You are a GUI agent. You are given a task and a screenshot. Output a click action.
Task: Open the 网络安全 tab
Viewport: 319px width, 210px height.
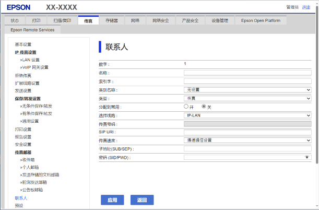pos(160,20)
